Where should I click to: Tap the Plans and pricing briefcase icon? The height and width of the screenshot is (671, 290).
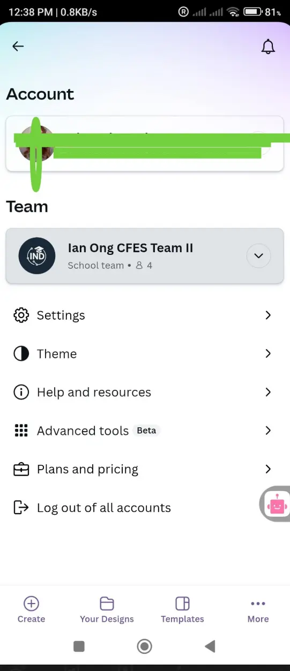[21, 470]
